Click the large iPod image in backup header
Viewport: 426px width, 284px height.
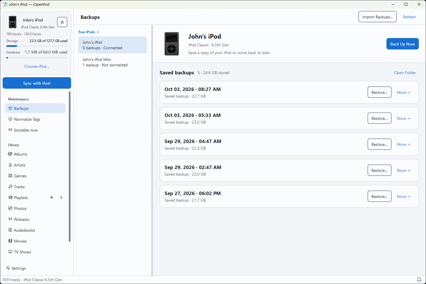point(172,44)
